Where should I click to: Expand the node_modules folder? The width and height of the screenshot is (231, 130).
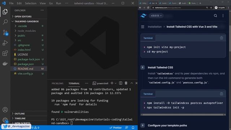pos(29,31)
